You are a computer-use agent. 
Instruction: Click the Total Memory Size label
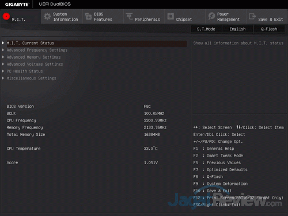point(26,135)
